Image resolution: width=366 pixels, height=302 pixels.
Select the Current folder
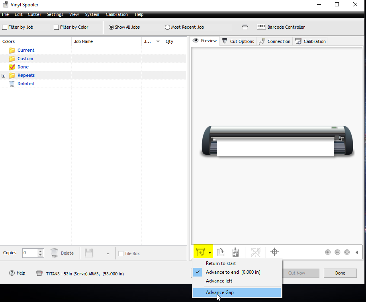tap(25, 50)
